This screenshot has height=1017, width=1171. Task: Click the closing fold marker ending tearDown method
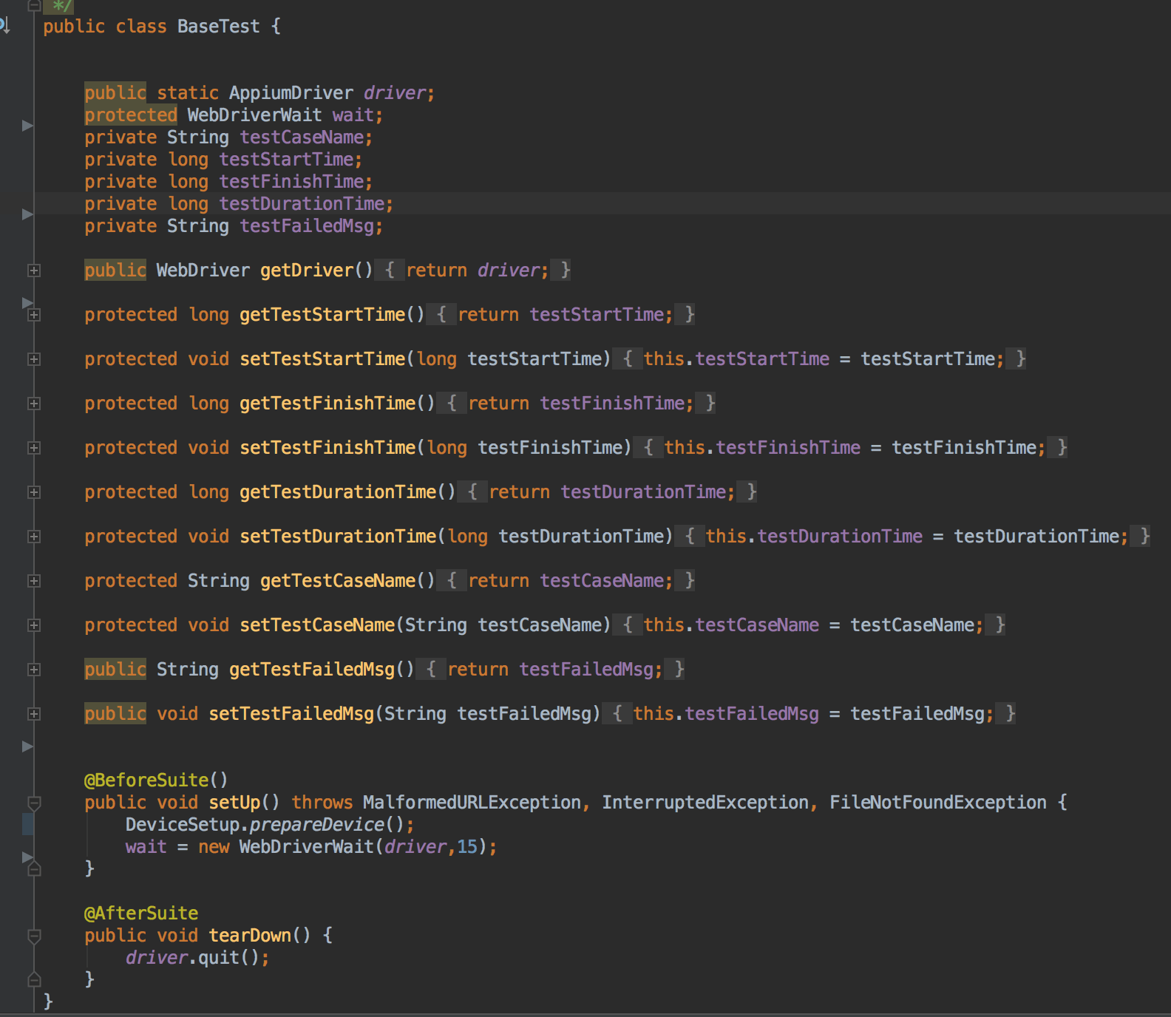point(34,980)
